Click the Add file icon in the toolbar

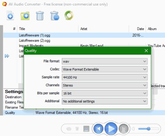(10, 15)
